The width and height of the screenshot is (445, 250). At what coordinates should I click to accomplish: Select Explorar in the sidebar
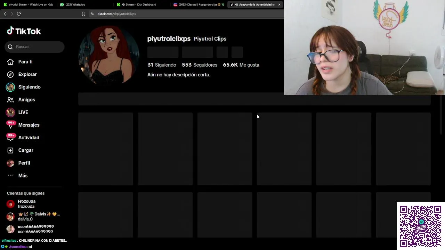click(x=27, y=74)
